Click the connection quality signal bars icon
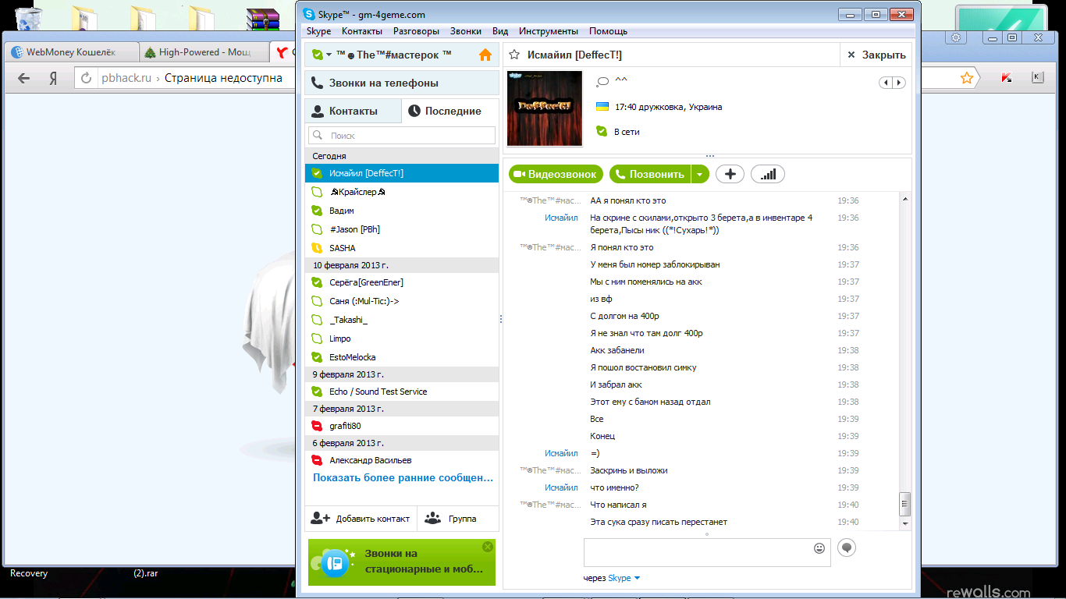 [768, 174]
